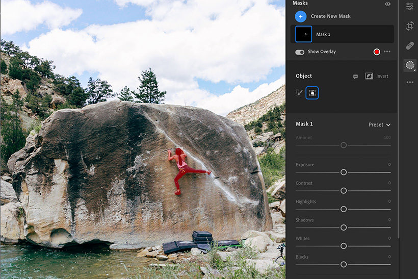Open the sidebar three-dot more menu
This screenshot has width=418, height=279.
coord(410,82)
